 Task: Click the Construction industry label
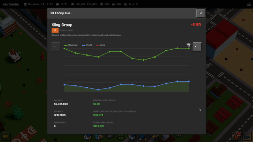66,30
